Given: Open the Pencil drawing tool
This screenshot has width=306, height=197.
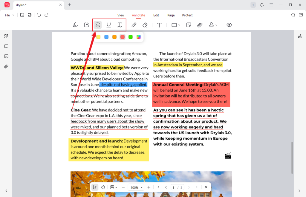Looking at the screenshot, I should tap(134, 25).
